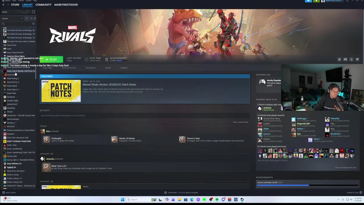This screenshot has width=364, height=205.
Task: Show hidden system tray icons
Action: [338, 200]
